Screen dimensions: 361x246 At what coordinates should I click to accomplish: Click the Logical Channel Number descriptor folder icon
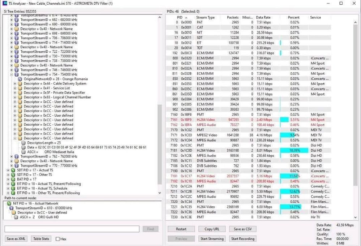20,97
